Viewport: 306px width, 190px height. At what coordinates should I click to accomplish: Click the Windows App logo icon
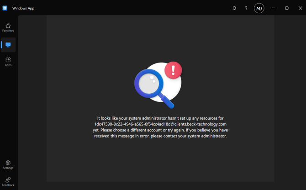(5, 8)
